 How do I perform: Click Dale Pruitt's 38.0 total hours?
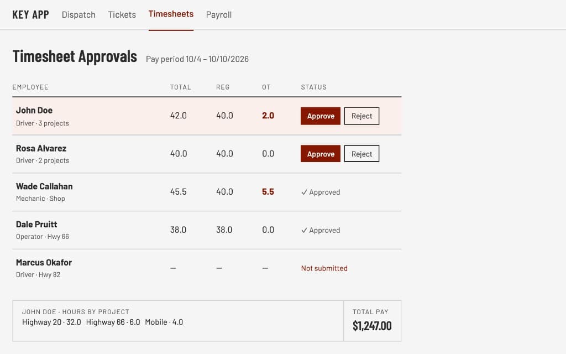pos(179,230)
